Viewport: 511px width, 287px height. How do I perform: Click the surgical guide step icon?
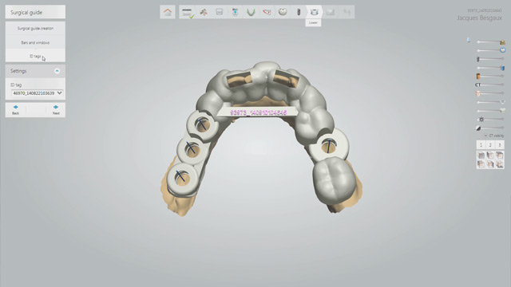[x=314, y=13]
